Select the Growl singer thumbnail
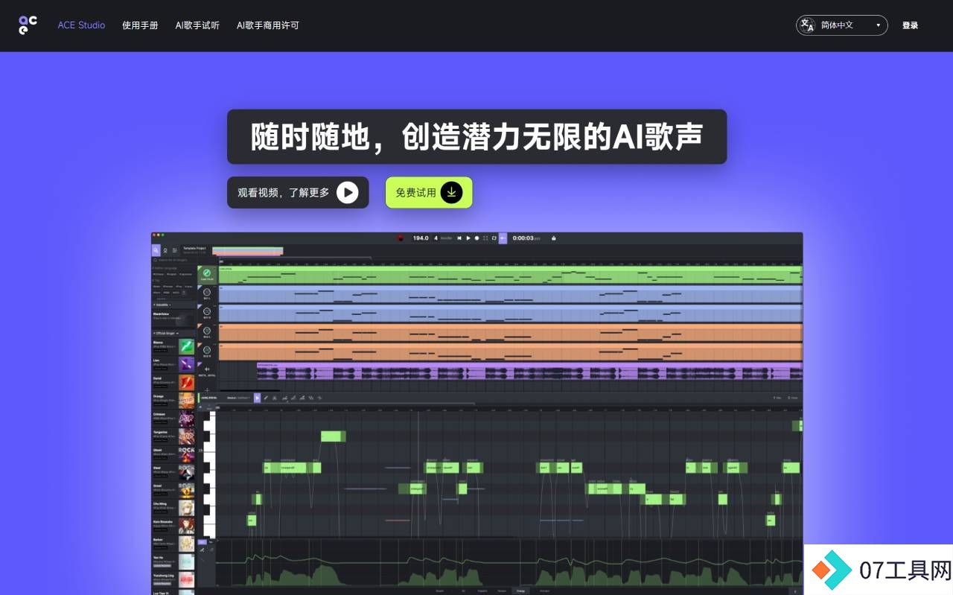Screen dimensions: 953x595 (186, 490)
